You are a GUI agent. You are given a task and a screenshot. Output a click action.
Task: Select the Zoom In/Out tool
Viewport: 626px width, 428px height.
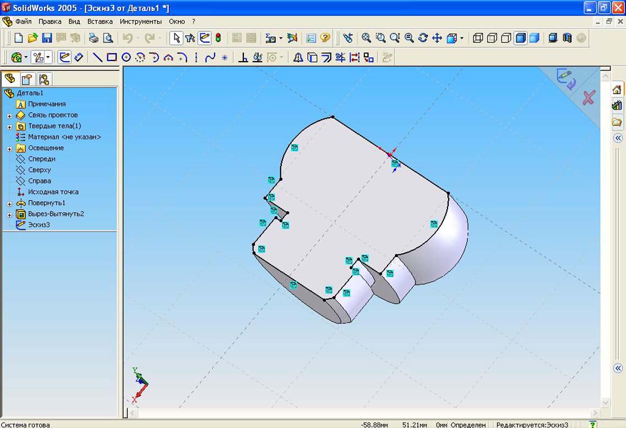tap(395, 38)
